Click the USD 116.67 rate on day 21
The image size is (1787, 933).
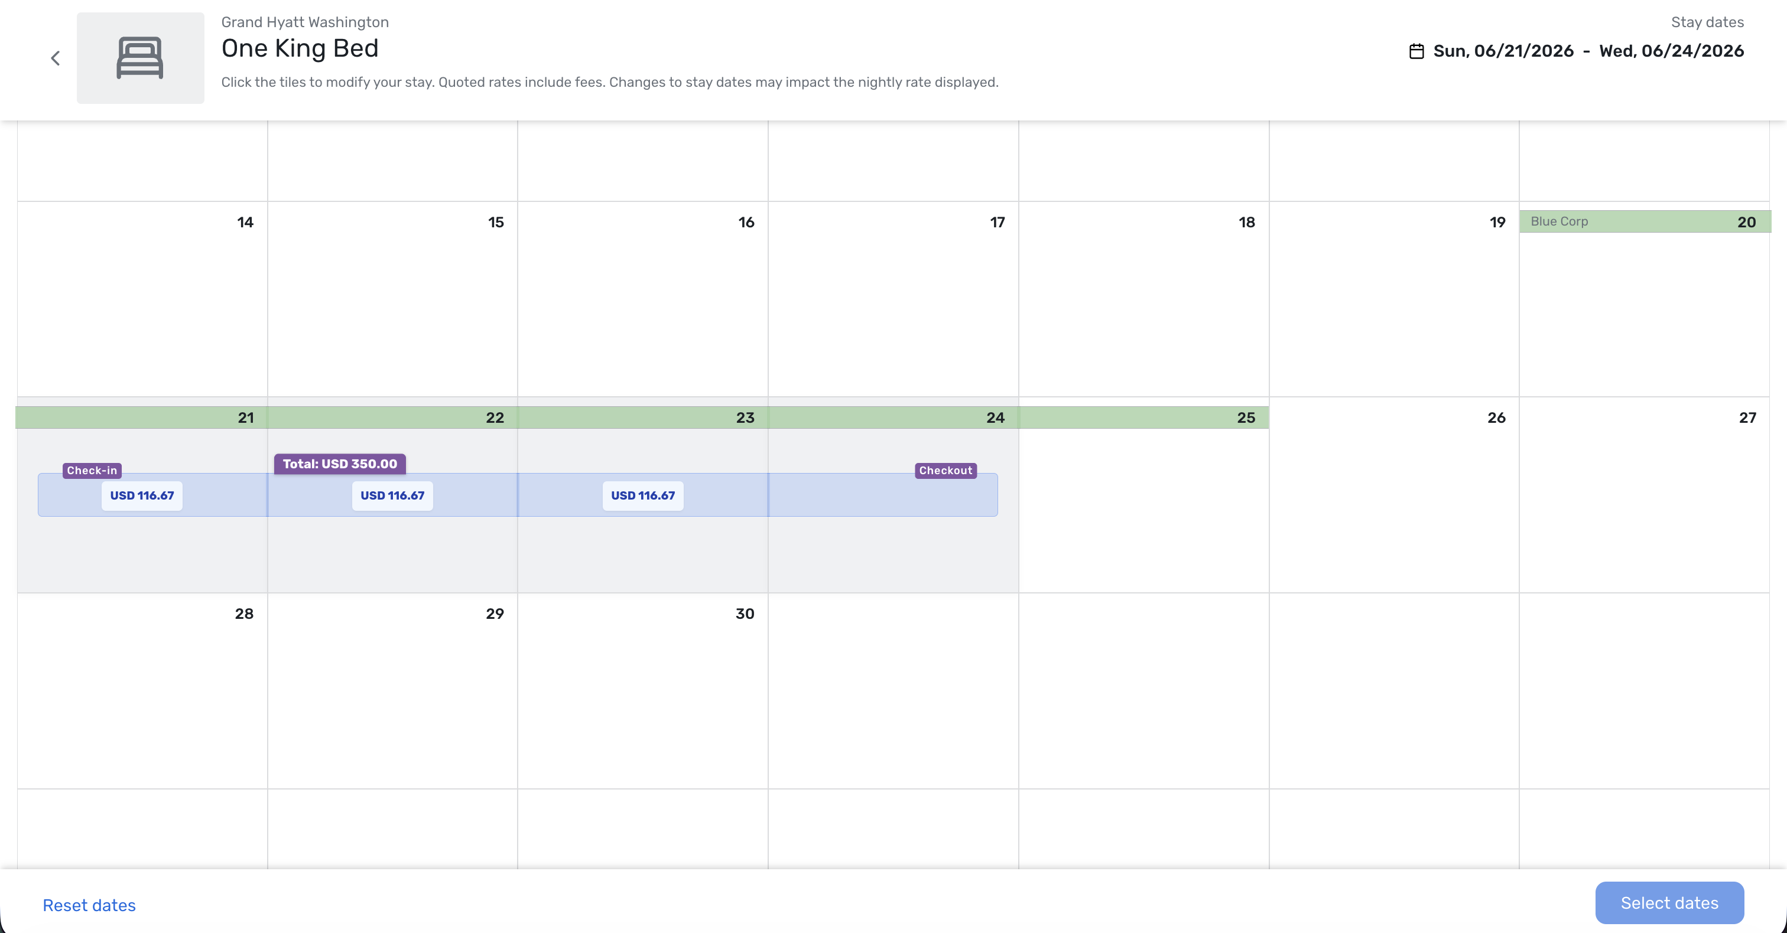click(x=142, y=495)
